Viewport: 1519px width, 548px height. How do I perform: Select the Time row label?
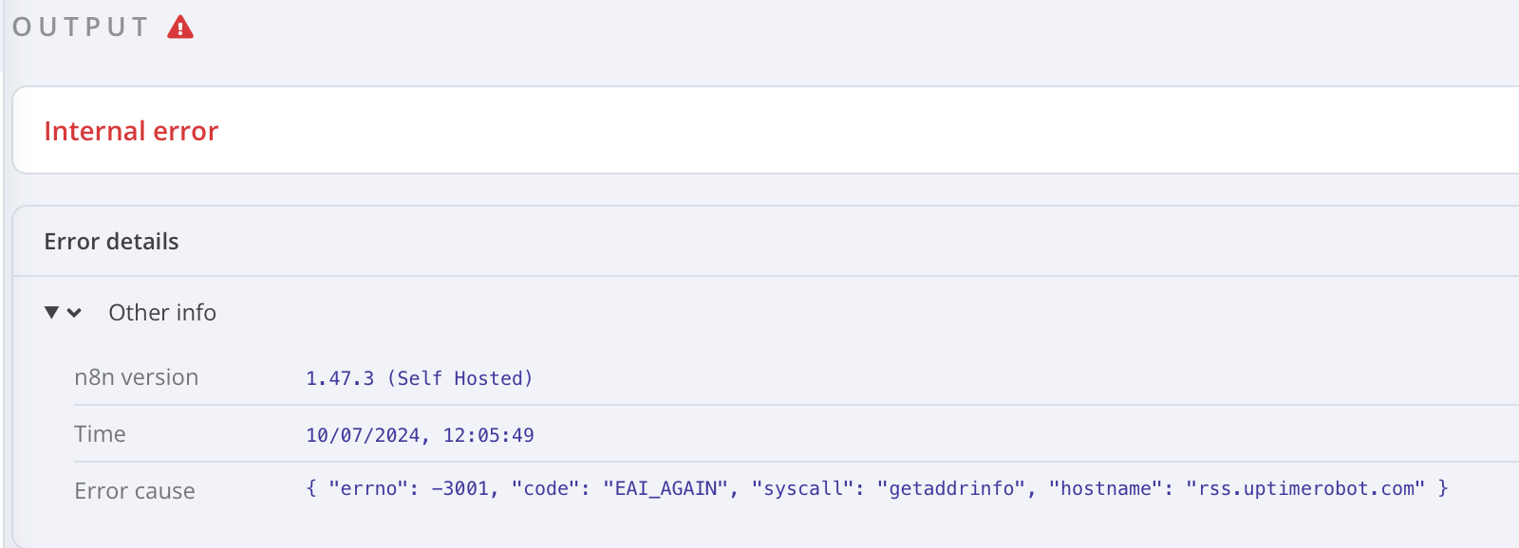coord(100,433)
